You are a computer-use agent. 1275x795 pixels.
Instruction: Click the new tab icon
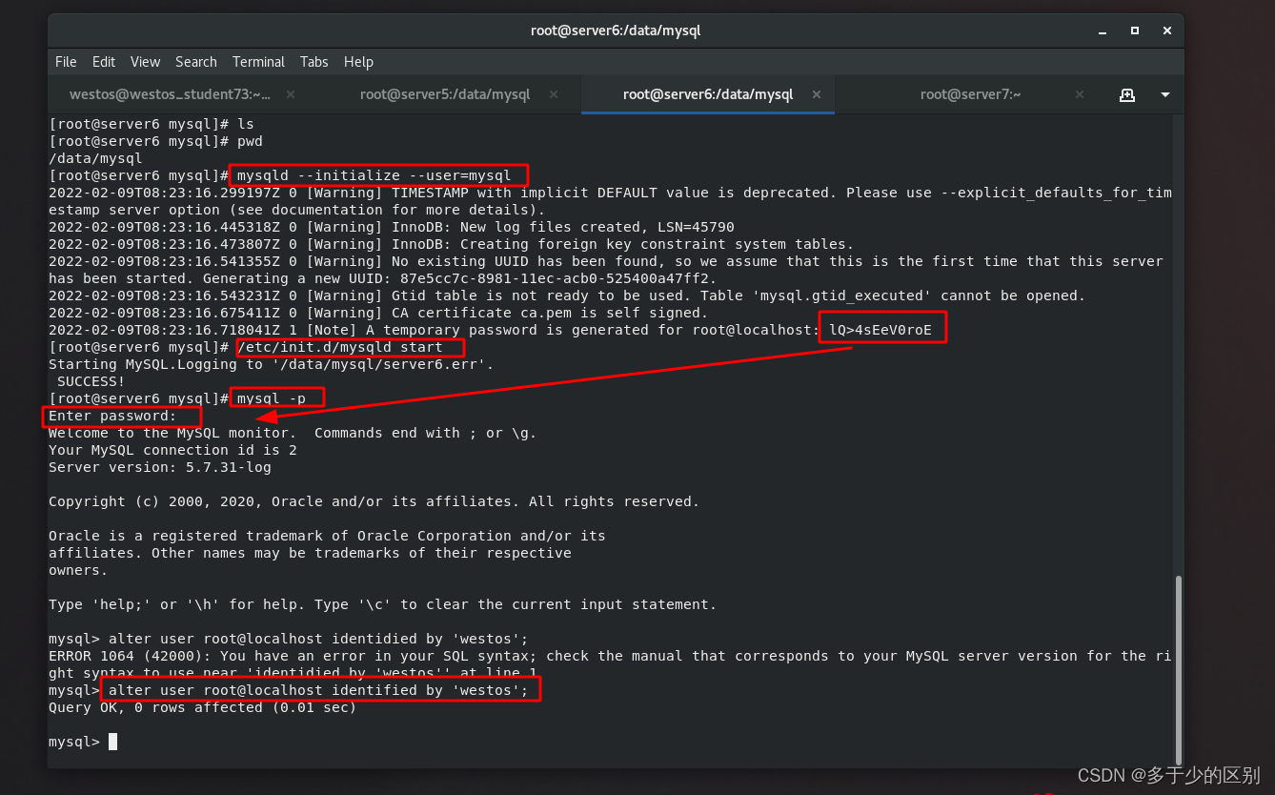pyautogui.click(x=1127, y=94)
